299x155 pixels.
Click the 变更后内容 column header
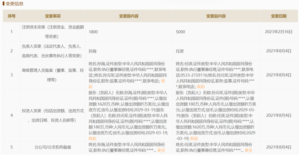pos(216,16)
